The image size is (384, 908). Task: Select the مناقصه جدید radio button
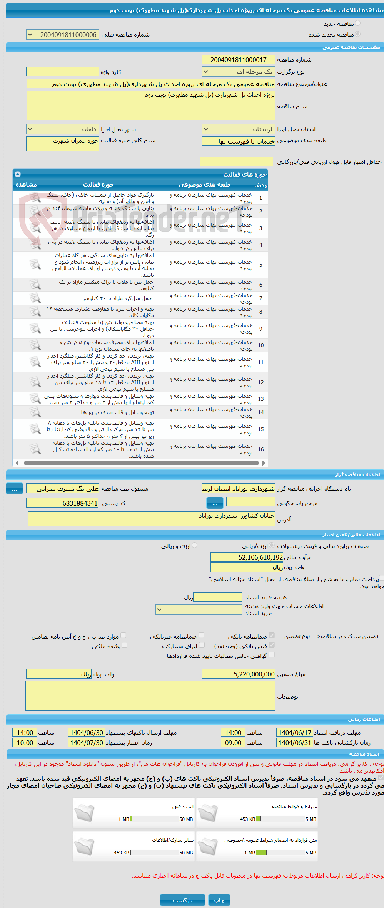(358, 23)
